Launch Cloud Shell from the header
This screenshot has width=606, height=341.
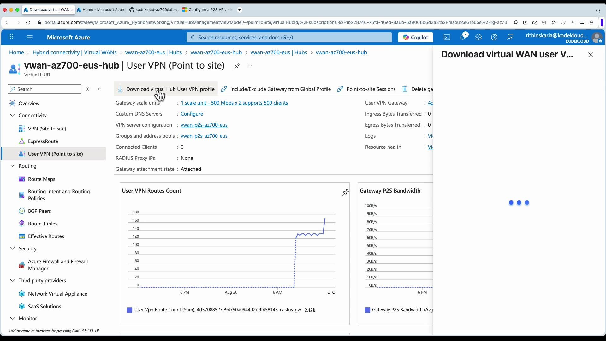pos(447,37)
